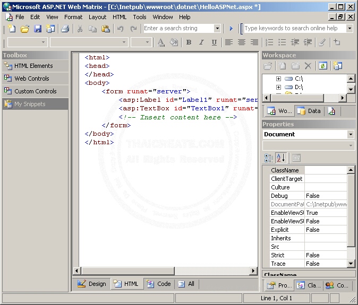Open HTML Elements toolbox section
Image resolution: width=358 pixels, height=305 pixels.
pos(36,66)
